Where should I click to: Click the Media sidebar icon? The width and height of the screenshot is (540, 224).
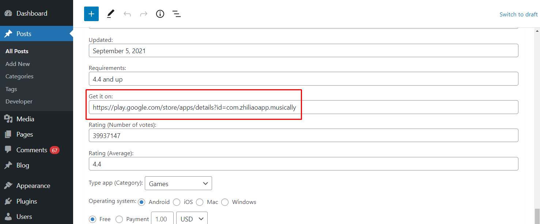8,119
